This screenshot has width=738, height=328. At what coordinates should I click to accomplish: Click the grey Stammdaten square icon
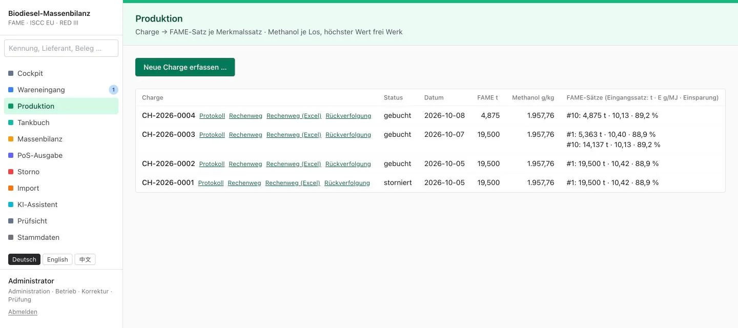pyautogui.click(x=11, y=237)
